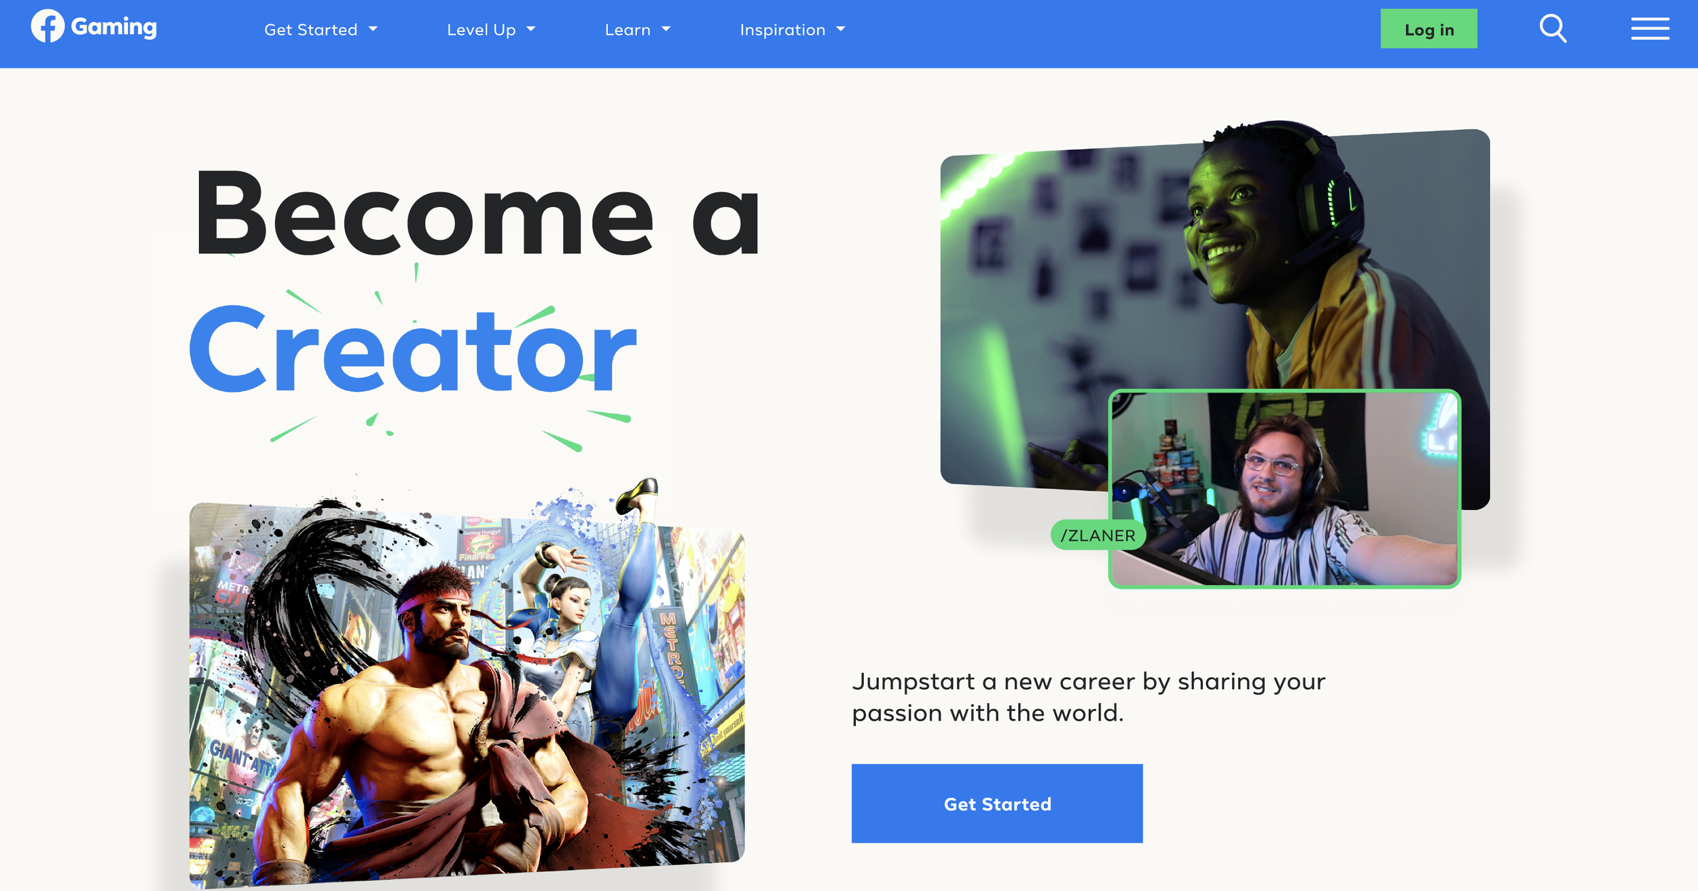Viewport: 1698px width, 891px height.
Task: Select the Street Fighter artwork image
Action: [467, 686]
